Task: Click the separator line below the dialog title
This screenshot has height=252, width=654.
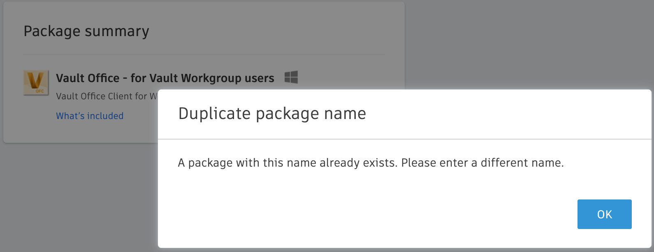Action: click(405, 139)
